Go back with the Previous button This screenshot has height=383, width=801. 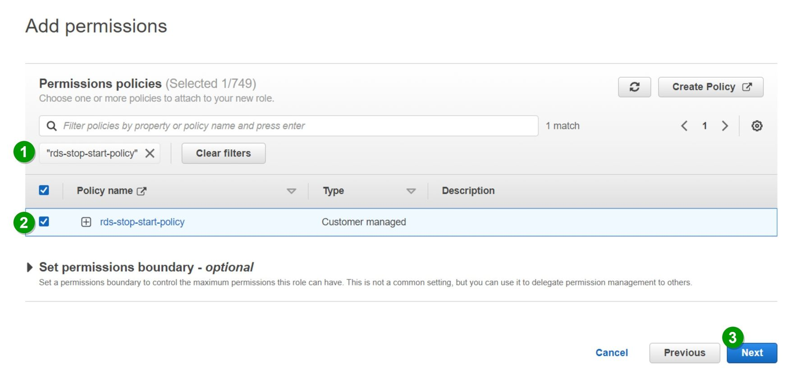point(684,353)
